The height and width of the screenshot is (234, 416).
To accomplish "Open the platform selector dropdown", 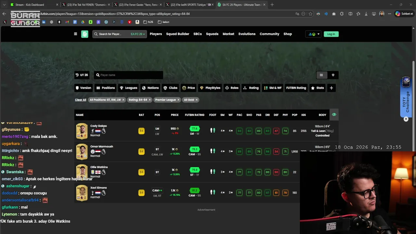I will point(313,34).
